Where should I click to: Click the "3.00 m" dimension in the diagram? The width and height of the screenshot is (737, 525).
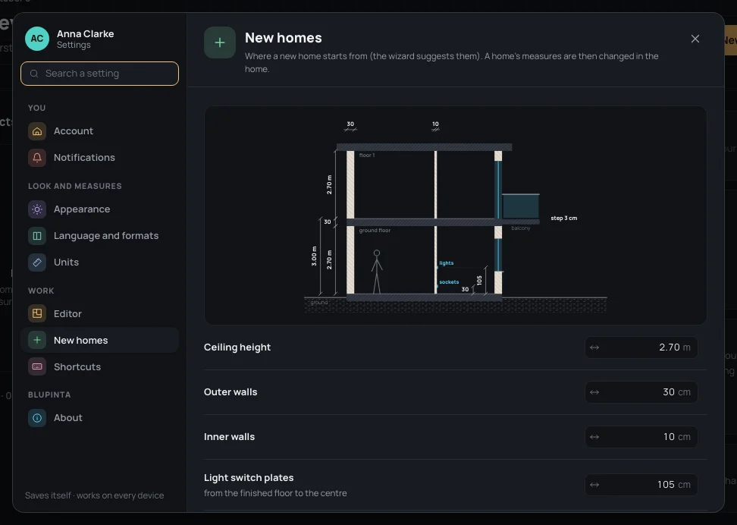click(x=314, y=256)
